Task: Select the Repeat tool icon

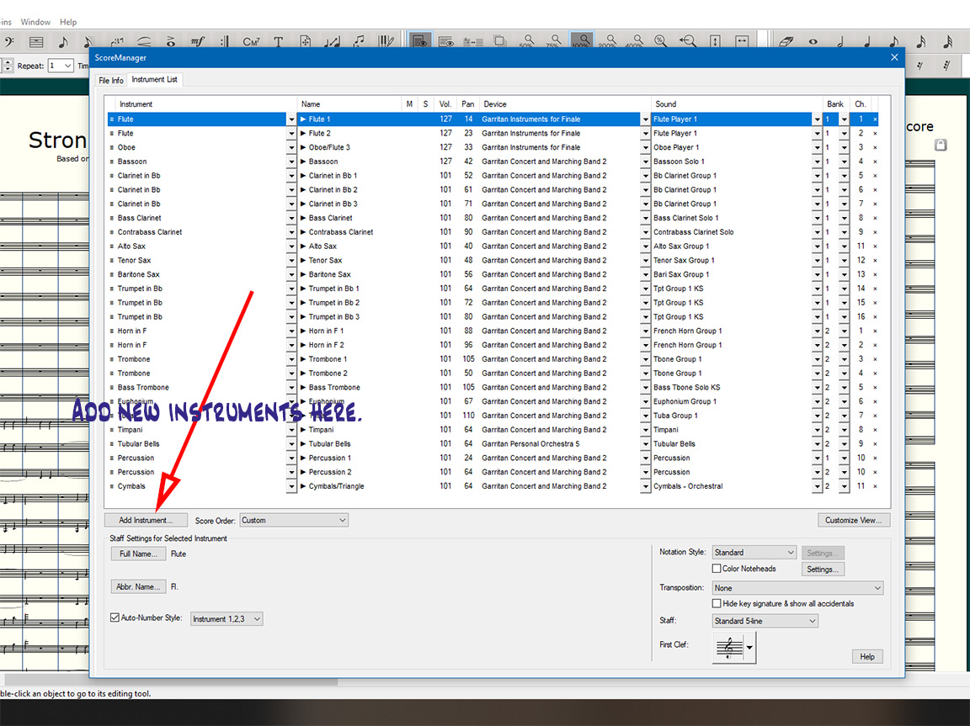Action: pyautogui.click(x=225, y=41)
